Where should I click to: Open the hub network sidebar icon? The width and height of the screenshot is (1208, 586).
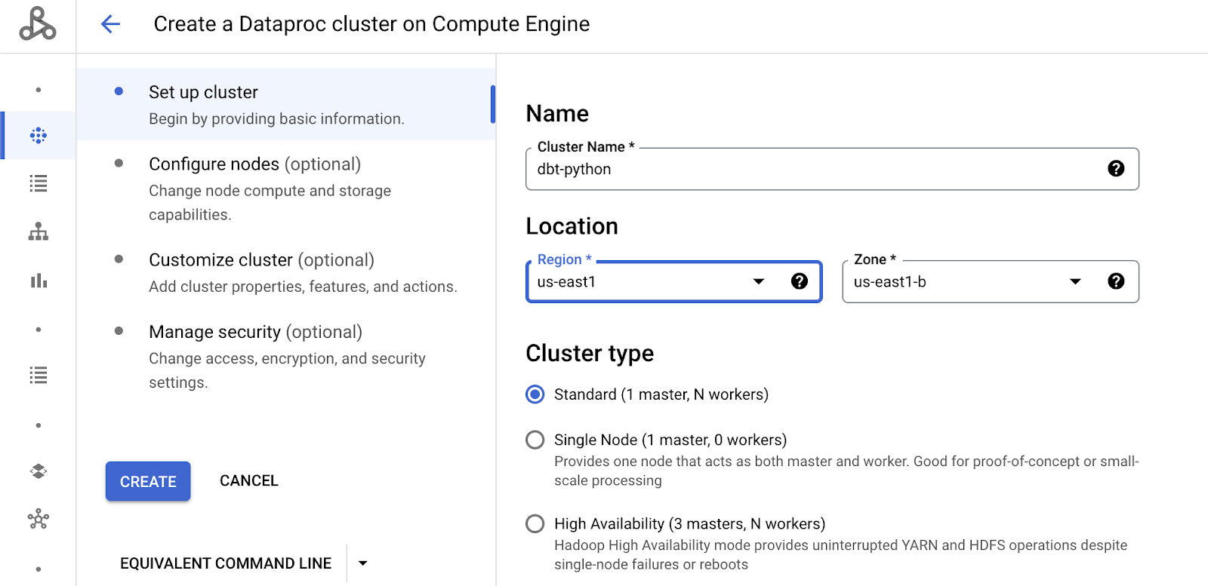click(39, 519)
